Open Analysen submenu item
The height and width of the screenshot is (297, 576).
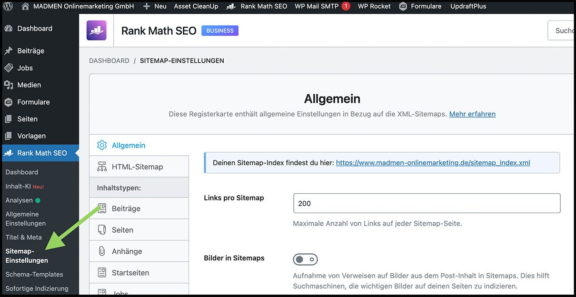(19, 200)
